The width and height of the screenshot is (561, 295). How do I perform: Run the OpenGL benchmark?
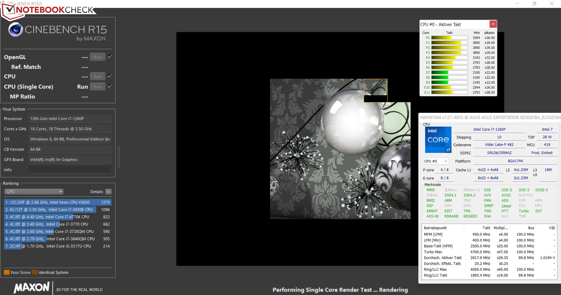pyautogui.click(x=98, y=57)
